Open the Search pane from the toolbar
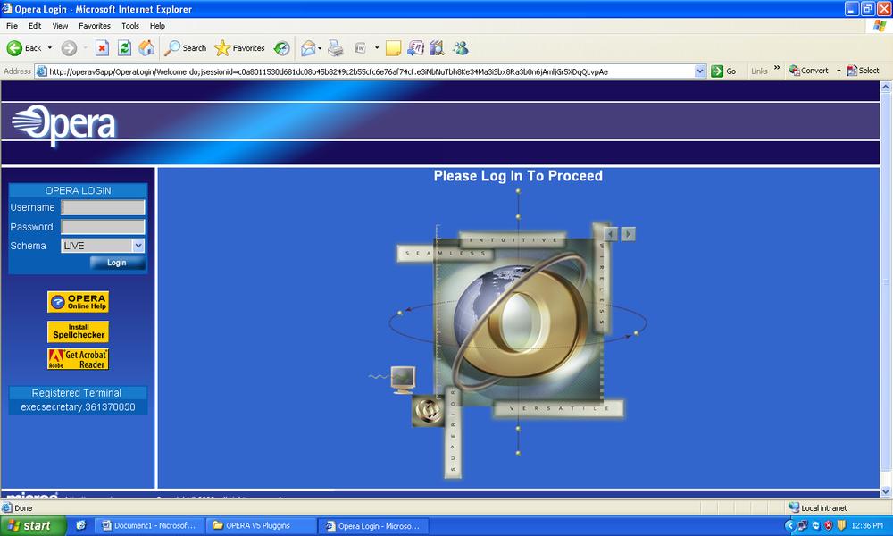 click(185, 48)
